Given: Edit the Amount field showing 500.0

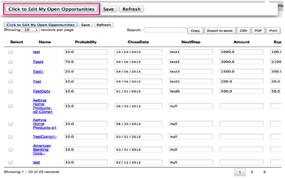Looking at the screenshot, I should [x=241, y=91].
